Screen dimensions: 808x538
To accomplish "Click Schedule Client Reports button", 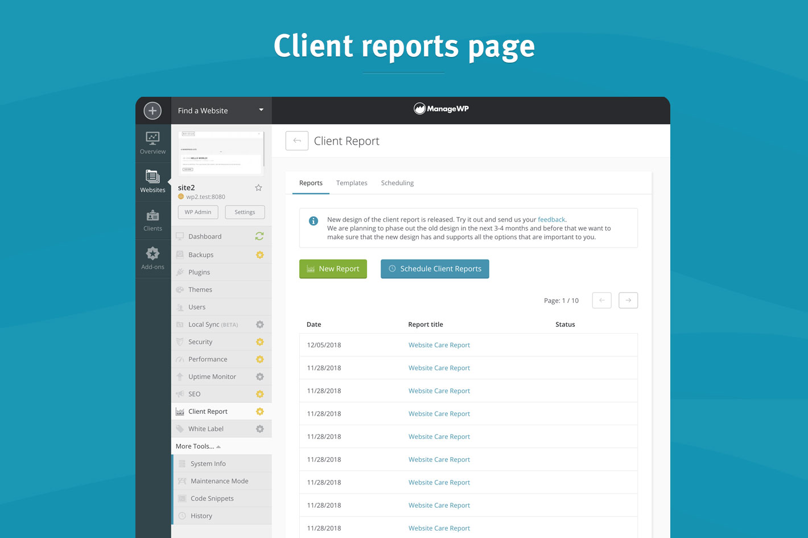I will tap(435, 269).
